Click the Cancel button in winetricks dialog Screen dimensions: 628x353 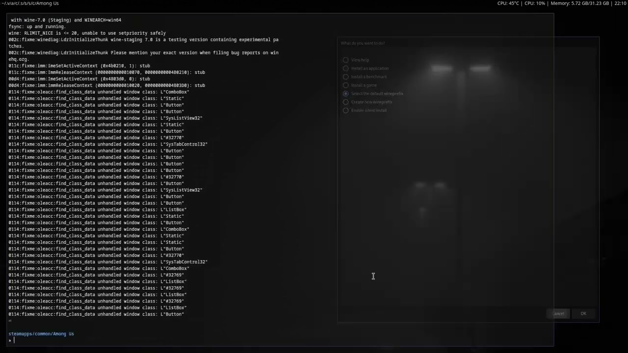point(558,313)
